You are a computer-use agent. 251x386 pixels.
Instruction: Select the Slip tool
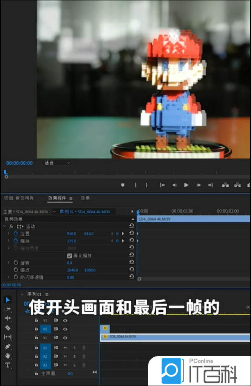click(x=8, y=337)
